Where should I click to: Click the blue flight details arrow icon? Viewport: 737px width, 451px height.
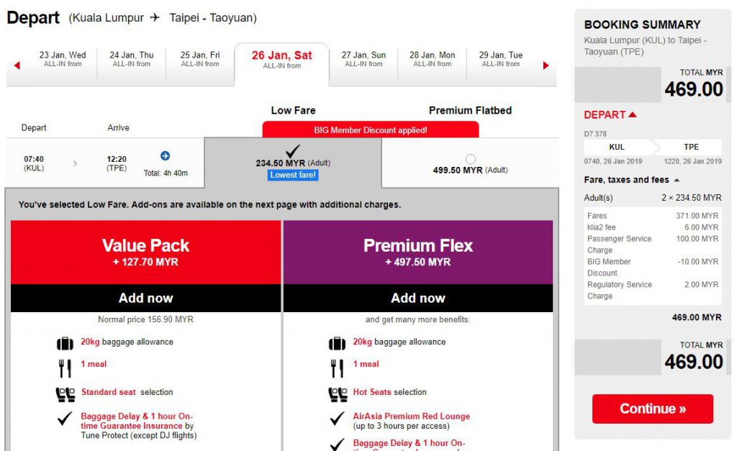(x=165, y=156)
